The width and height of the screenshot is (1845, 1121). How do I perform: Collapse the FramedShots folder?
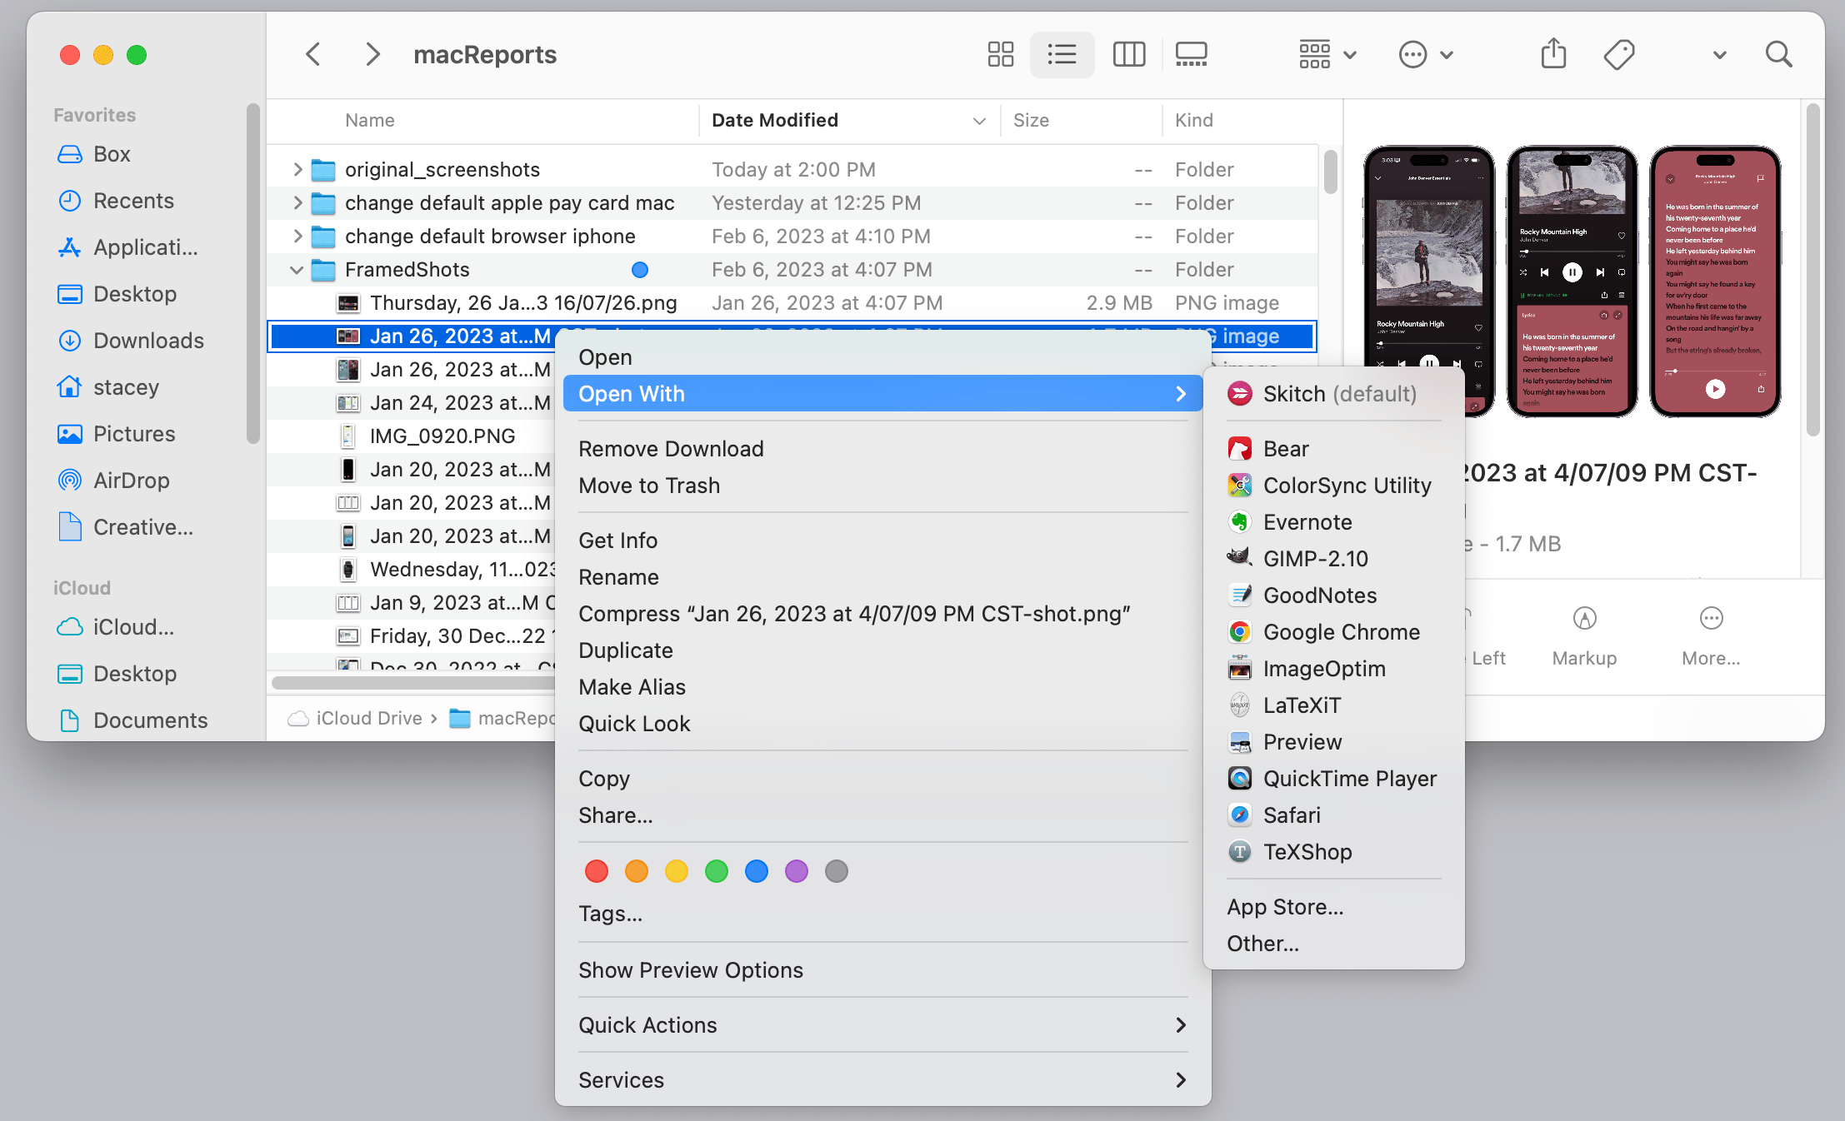click(x=297, y=270)
